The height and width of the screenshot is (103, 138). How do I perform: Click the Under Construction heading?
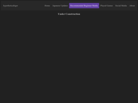pyautogui.click(x=69, y=14)
